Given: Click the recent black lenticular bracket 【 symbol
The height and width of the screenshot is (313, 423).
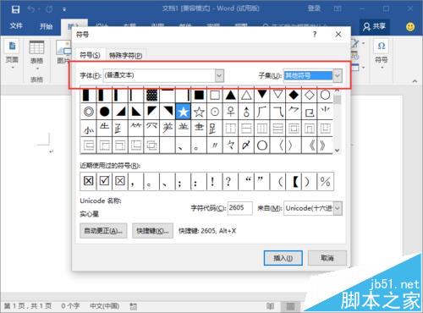Looking at the screenshot, I should tap(294, 181).
